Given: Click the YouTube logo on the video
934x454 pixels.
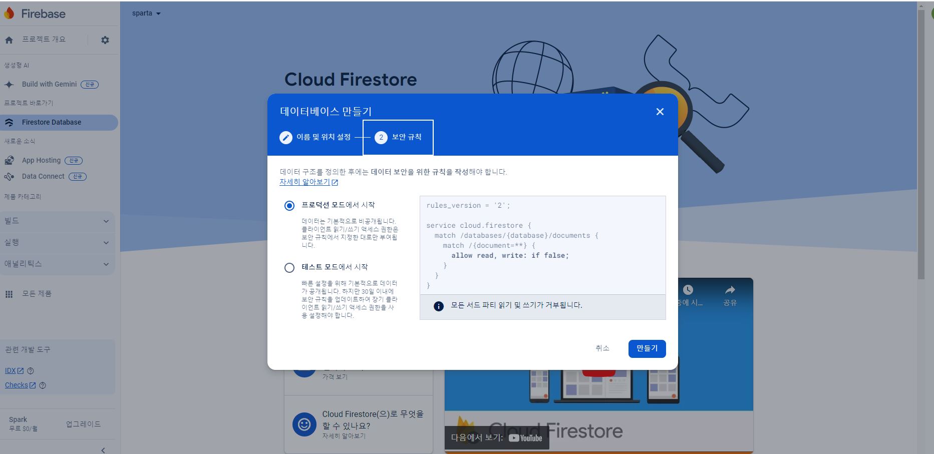Looking at the screenshot, I should click(525, 438).
